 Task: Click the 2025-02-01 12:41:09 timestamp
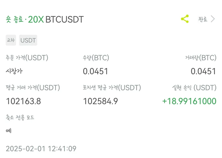tap(41, 149)
